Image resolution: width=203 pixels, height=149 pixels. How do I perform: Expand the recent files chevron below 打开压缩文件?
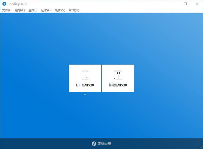click(x=85, y=94)
